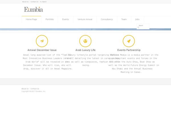Click the magnifier icon in the search box
Screen dimensions: 171x114
click(x=139, y=28)
